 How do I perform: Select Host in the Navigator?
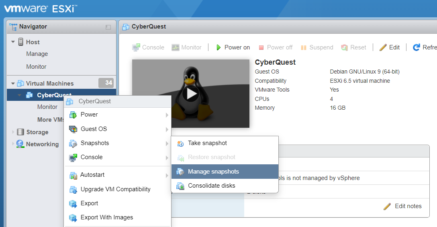(33, 42)
